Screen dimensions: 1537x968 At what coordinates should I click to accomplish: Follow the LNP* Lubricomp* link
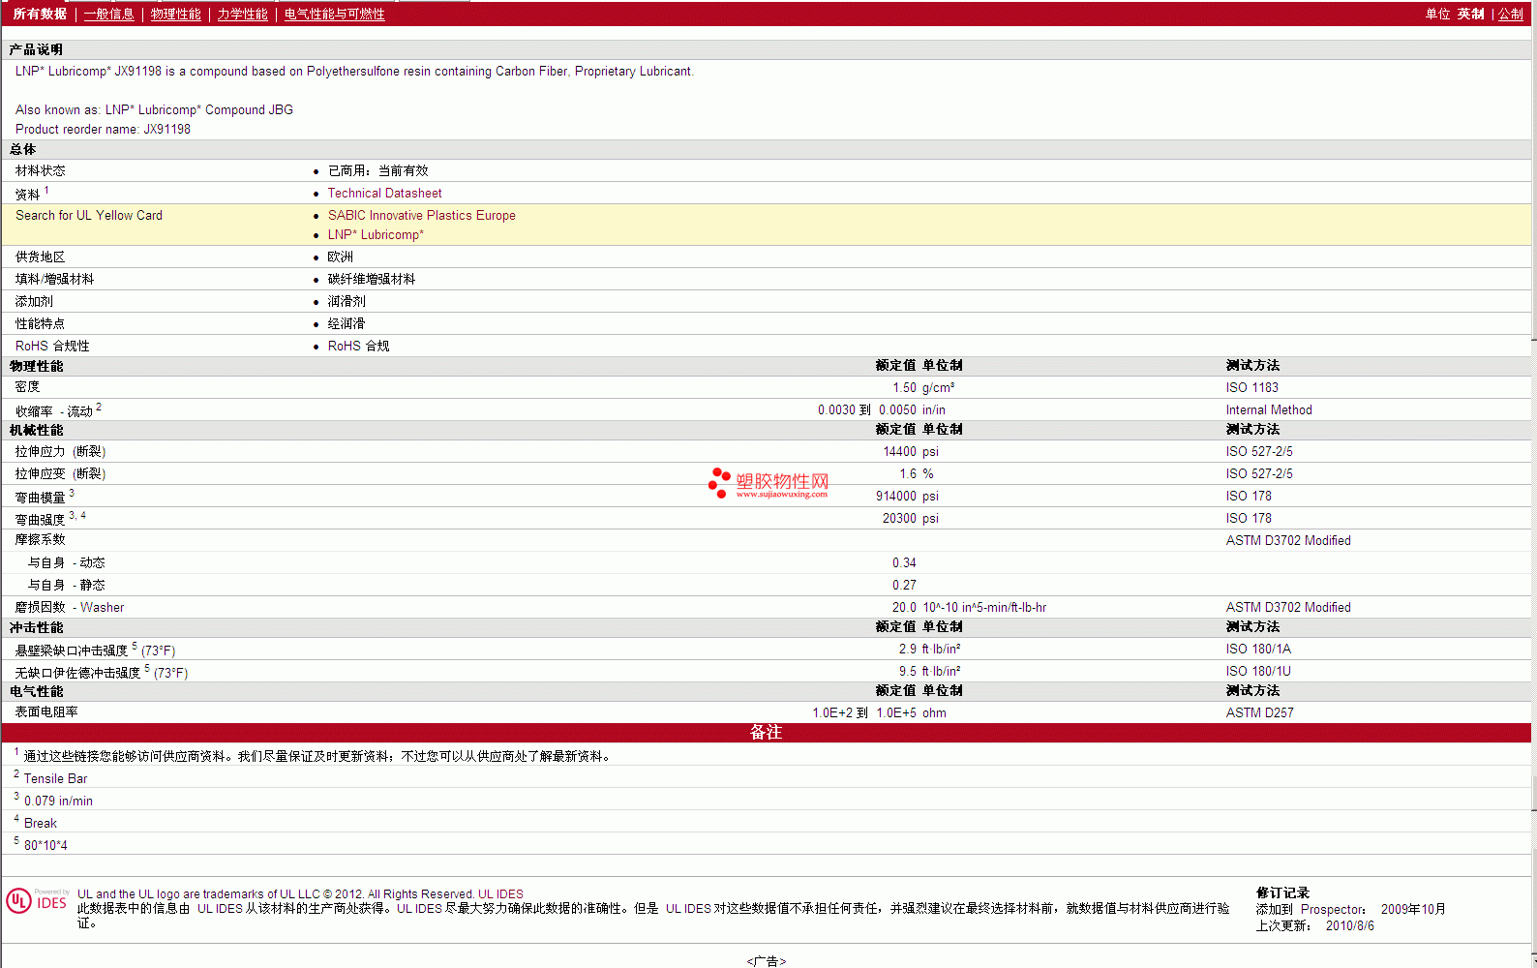tap(376, 235)
